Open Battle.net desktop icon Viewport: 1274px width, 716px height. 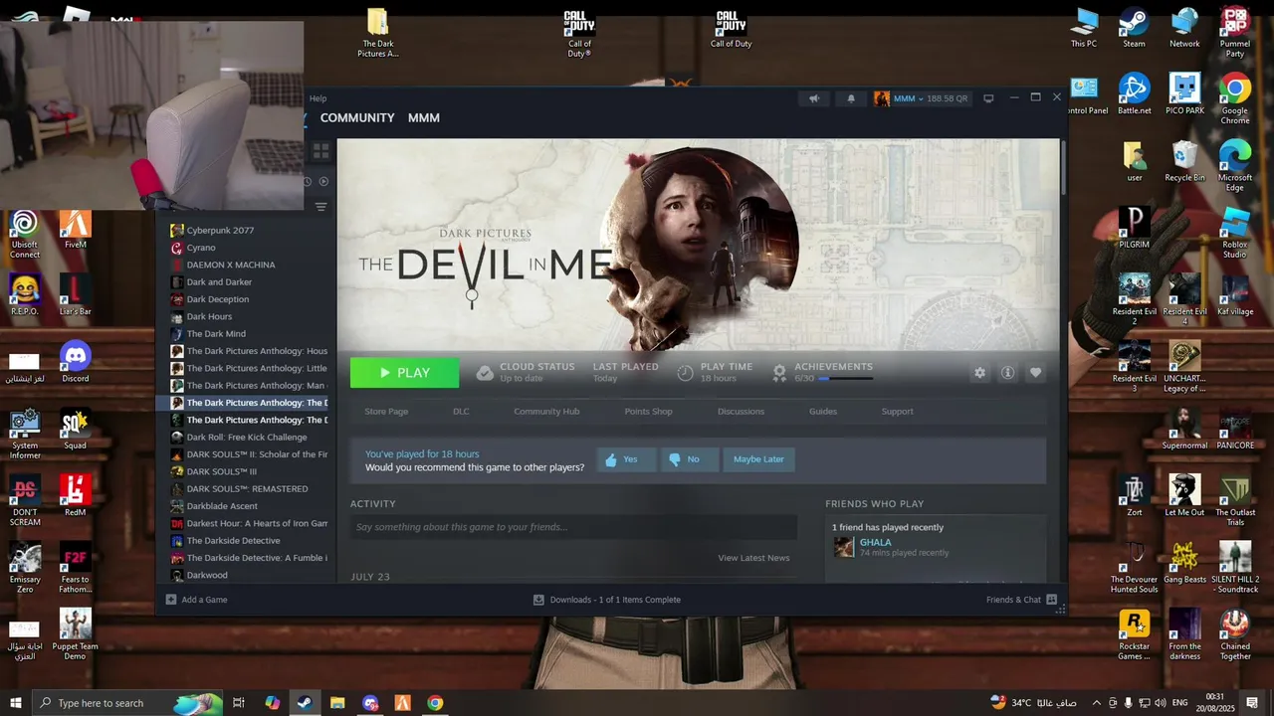[1134, 94]
